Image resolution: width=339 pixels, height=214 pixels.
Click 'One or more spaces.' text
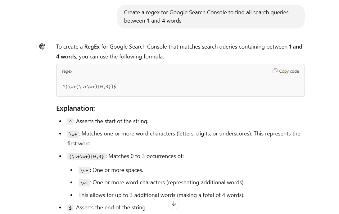pyautogui.click(x=118, y=170)
